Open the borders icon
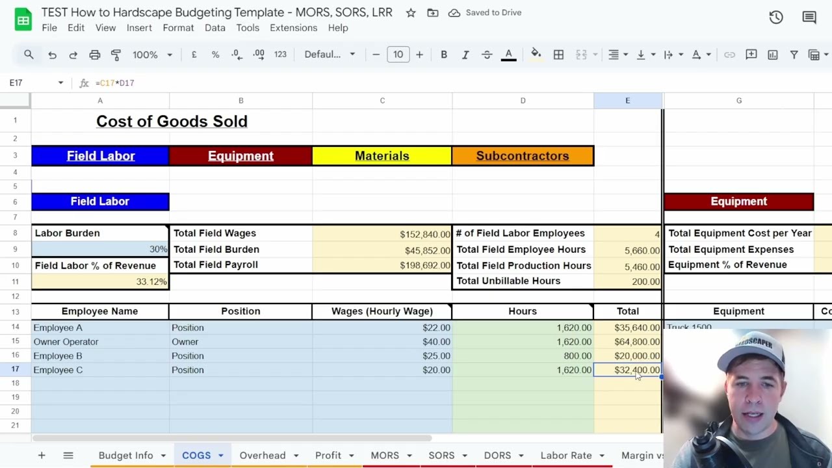832x468 pixels. point(558,55)
